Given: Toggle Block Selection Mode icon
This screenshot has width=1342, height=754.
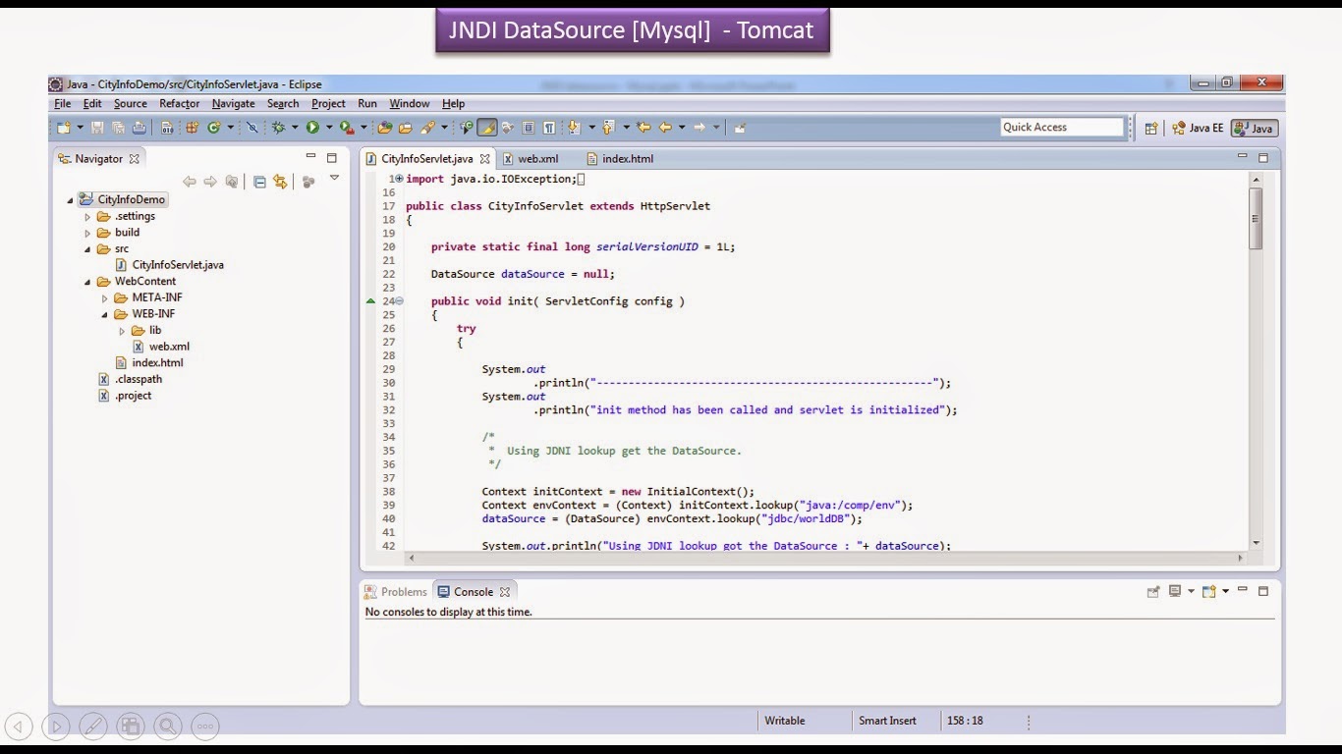Looking at the screenshot, I should click(528, 128).
